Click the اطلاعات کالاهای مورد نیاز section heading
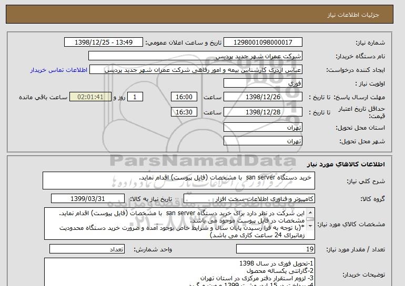405x286 pixels. [346, 164]
